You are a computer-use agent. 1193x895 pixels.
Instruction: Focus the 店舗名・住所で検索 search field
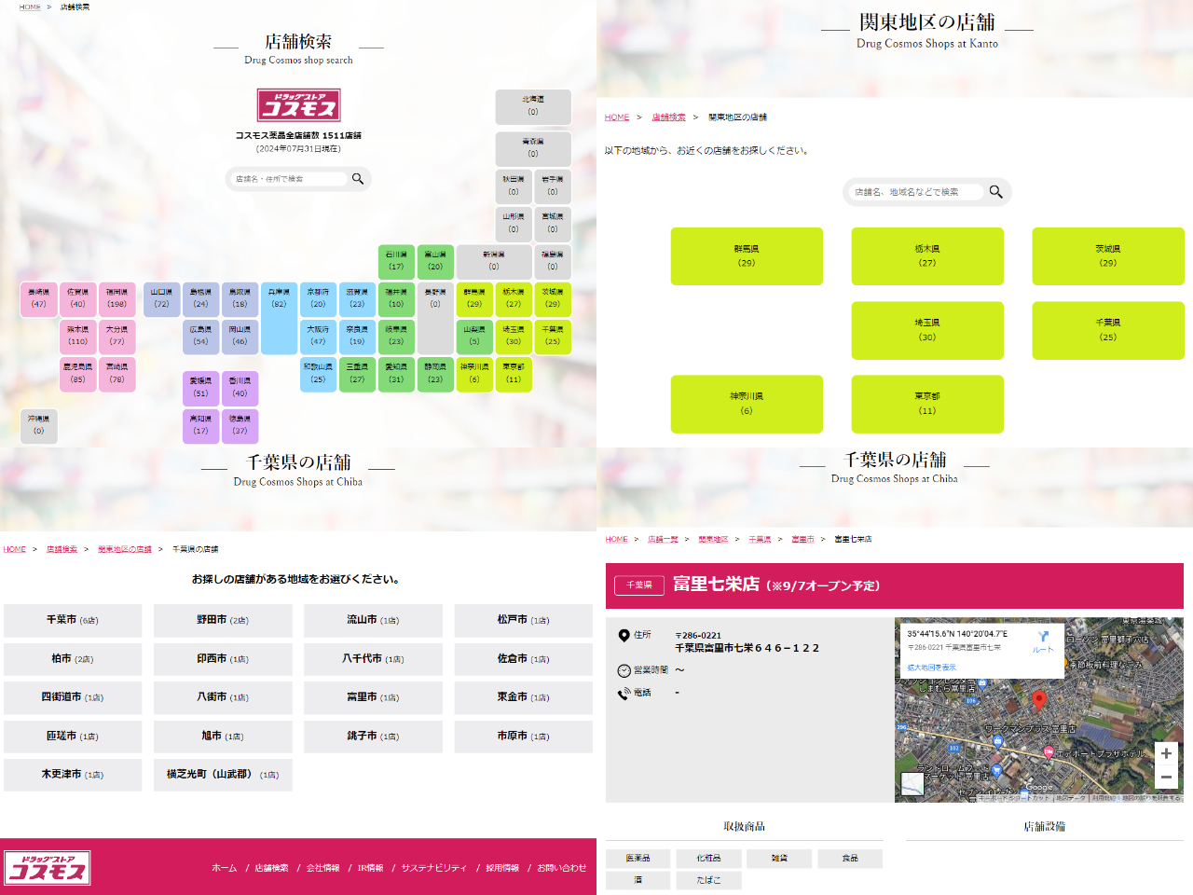[x=289, y=179]
